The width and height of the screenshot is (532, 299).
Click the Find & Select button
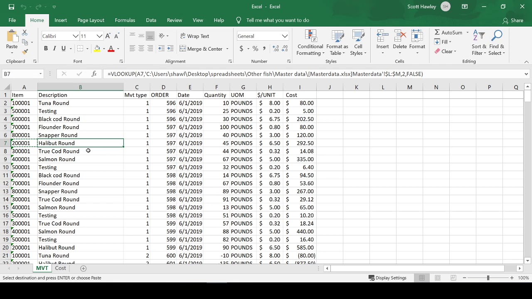(497, 42)
